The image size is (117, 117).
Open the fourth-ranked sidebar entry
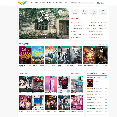pyautogui.click(x=94, y=94)
